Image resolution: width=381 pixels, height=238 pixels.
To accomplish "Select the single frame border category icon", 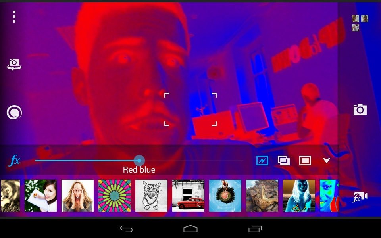I will [305, 161].
